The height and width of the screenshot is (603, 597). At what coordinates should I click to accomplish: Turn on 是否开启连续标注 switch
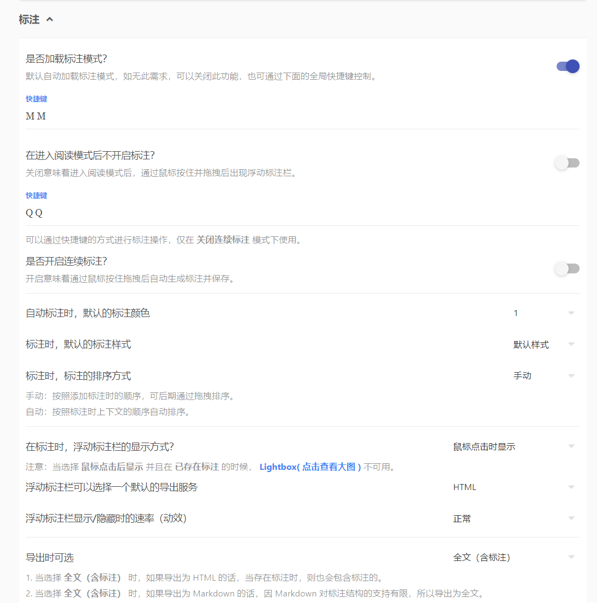coord(567,268)
